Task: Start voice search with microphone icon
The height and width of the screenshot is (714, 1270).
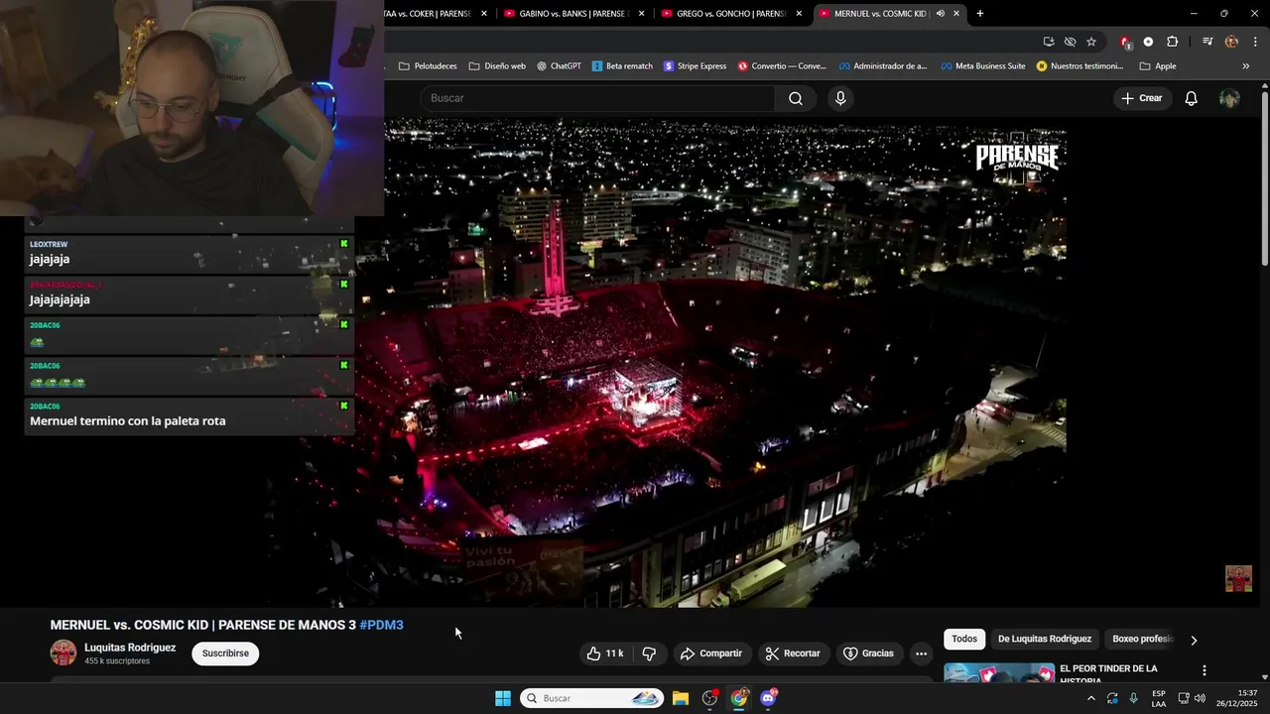Action: point(840,98)
